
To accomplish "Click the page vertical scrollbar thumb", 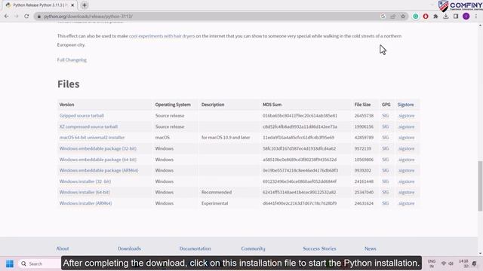I will point(480,186).
